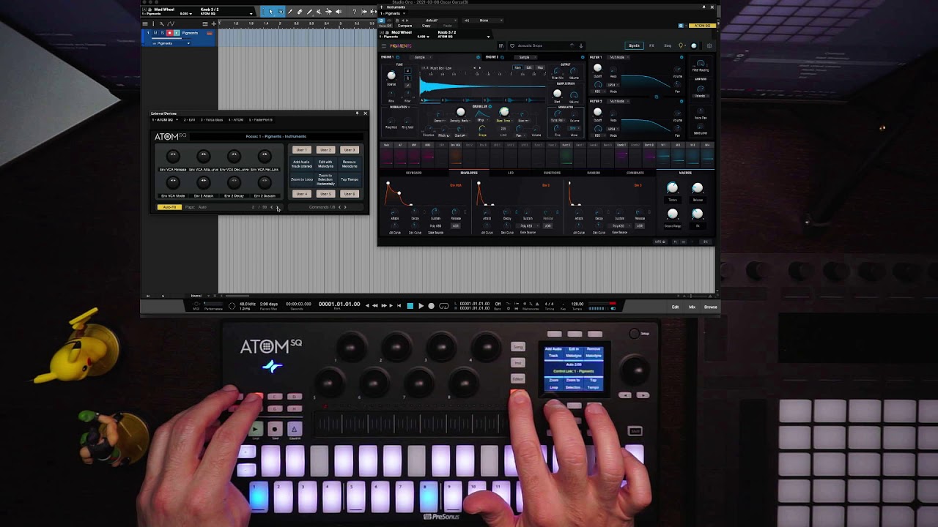Click the tempo value 120.00
Image resolution: width=938 pixels, height=527 pixels.
pos(577,304)
